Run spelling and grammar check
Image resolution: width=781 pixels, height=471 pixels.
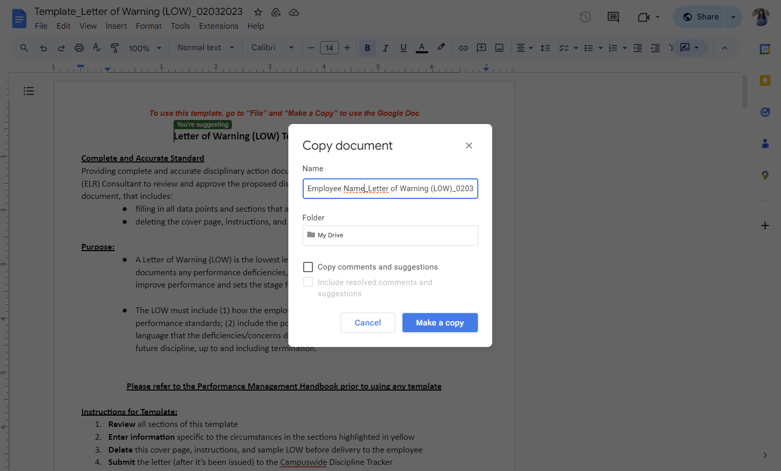(x=97, y=48)
